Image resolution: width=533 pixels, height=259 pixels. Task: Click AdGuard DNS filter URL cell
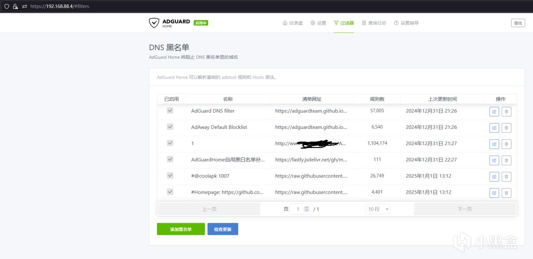(x=311, y=111)
